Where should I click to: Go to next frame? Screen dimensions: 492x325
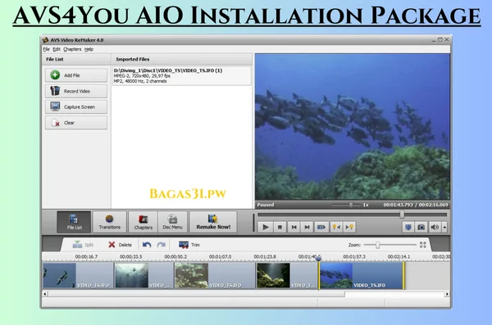pyautogui.click(x=307, y=227)
